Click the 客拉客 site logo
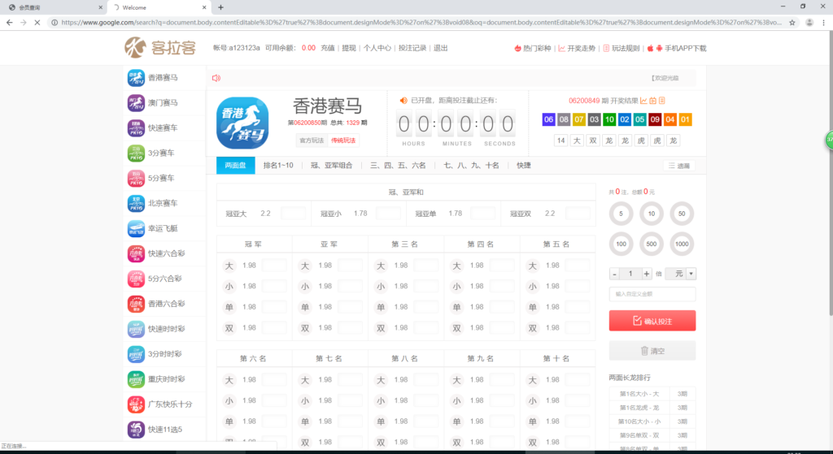Screen dimensions: 833x454 (160, 48)
